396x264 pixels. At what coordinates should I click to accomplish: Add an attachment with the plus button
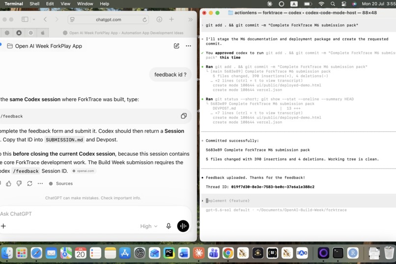(x=3, y=226)
